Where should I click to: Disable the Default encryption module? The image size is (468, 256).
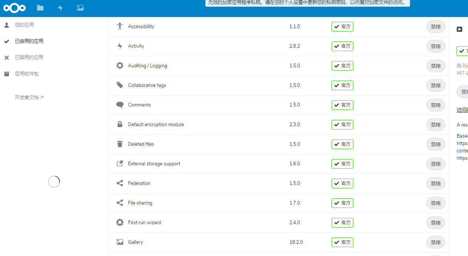point(436,125)
